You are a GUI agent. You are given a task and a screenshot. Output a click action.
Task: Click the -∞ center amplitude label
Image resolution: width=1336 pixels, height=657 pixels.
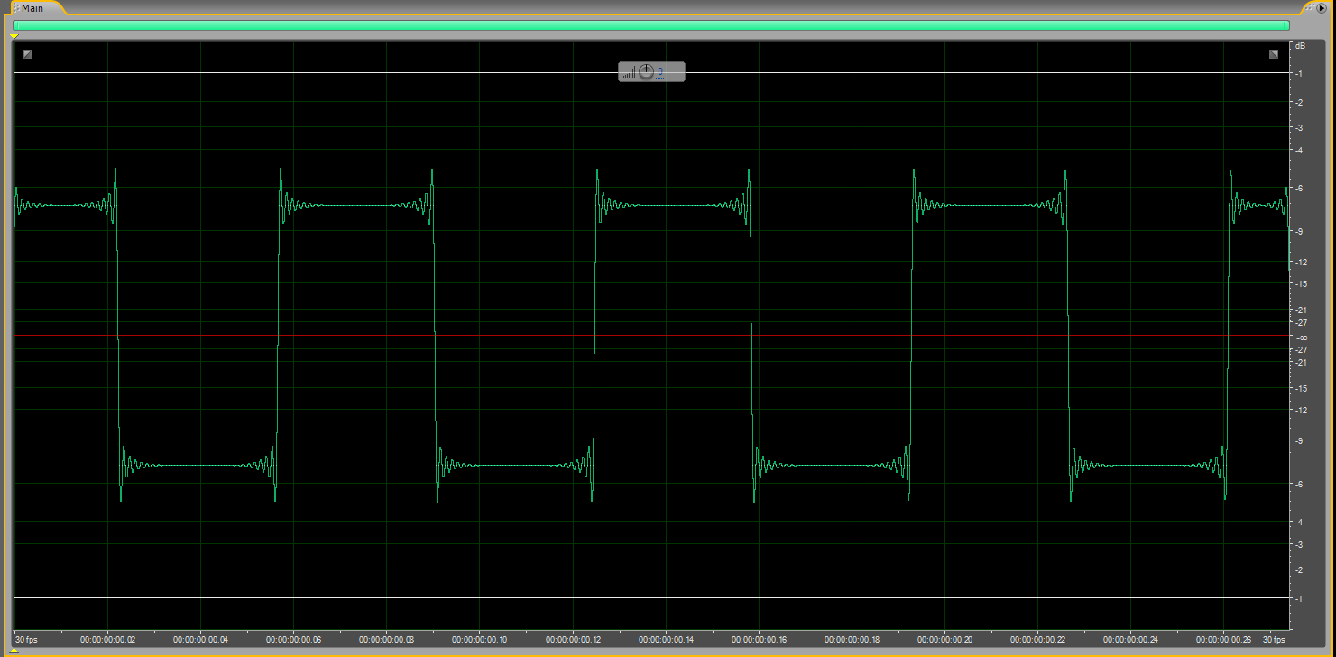(1302, 337)
